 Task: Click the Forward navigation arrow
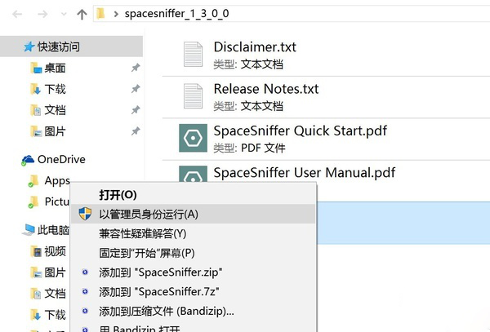[x=42, y=14]
